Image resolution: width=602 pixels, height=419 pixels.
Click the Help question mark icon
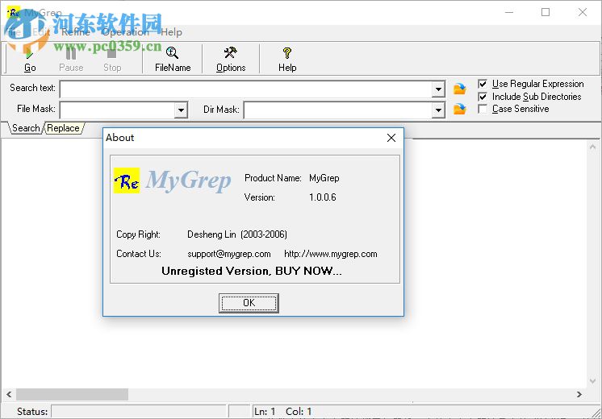287,60
